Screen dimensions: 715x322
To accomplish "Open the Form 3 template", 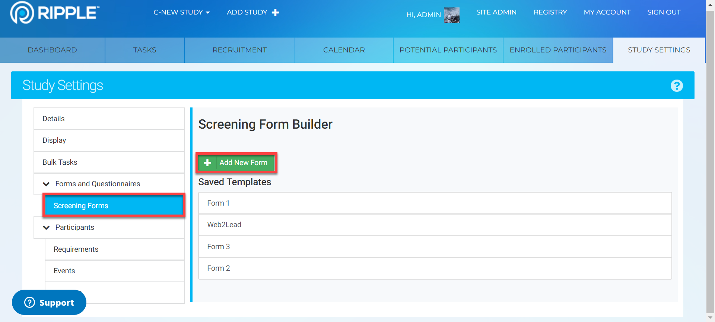I will (x=219, y=247).
